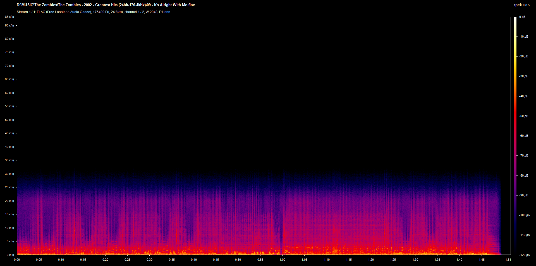Viewport: 536px width, 266px height.
Task: Click the 5 кГц frequency label
Action: pyautogui.click(x=10, y=241)
